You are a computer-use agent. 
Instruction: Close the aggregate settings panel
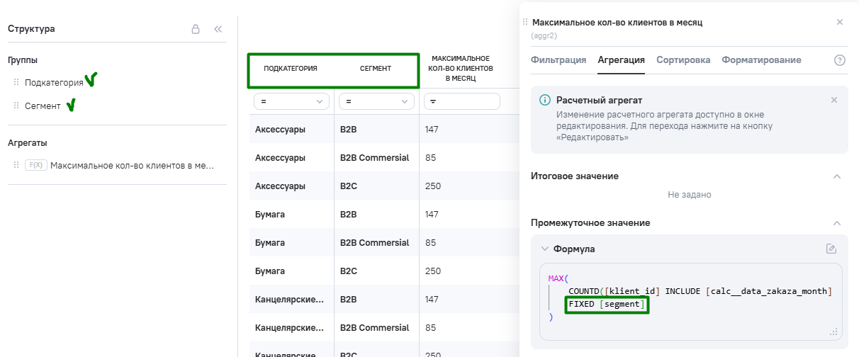point(840,22)
